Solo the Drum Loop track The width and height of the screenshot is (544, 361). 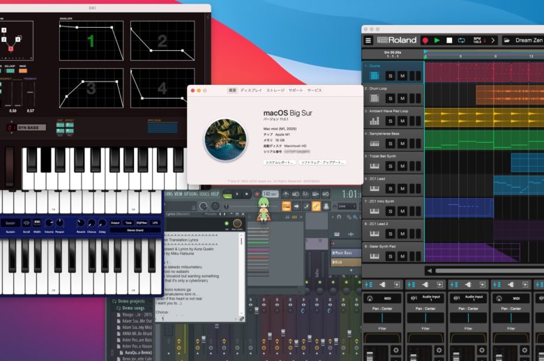[391, 98]
